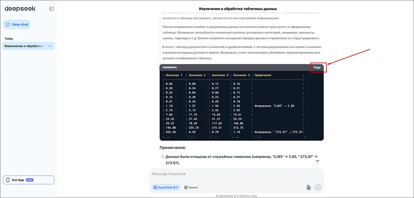Image resolution: width=414 pixels, height=198 pixels.
Task: Click the Get App button
Action: (x=29, y=180)
